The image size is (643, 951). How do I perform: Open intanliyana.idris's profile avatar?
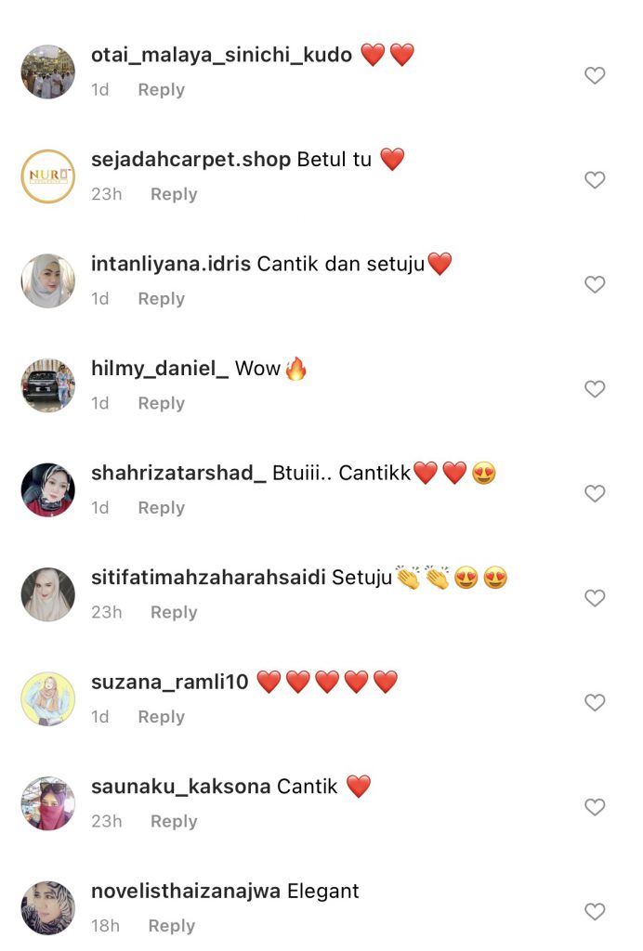[48, 280]
